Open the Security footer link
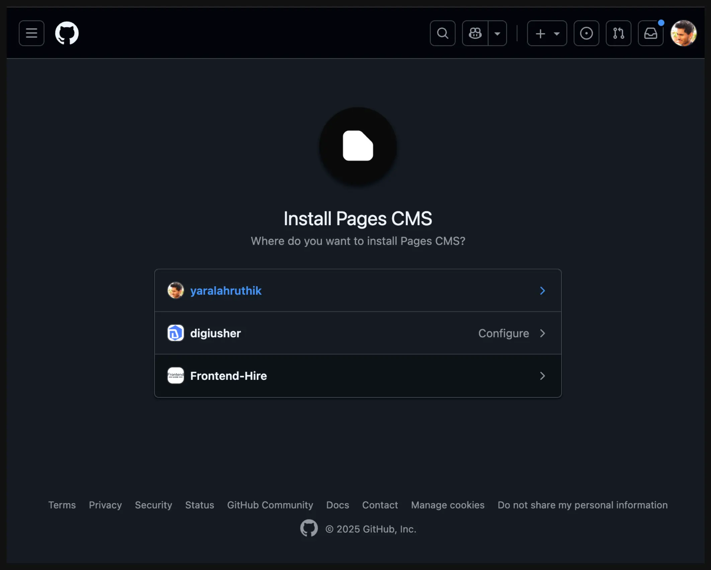This screenshot has height=570, width=711. (x=153, y=505)
